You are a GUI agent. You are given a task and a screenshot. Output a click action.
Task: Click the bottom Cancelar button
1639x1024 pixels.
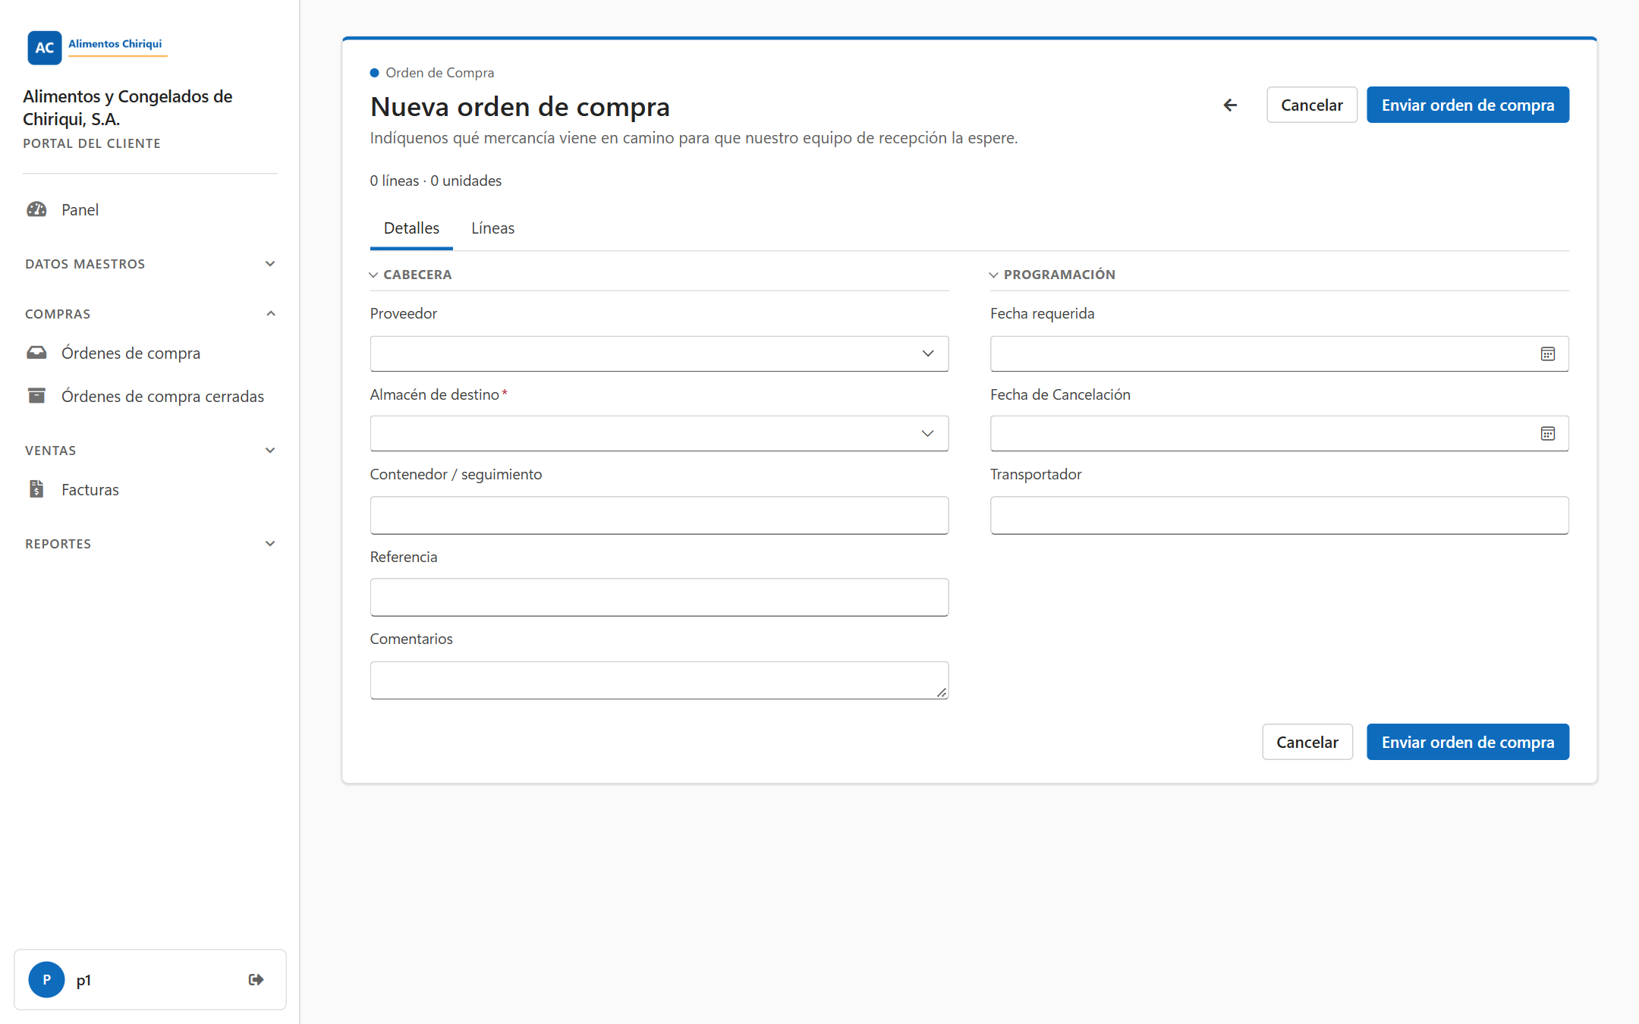pos(1307,742)
